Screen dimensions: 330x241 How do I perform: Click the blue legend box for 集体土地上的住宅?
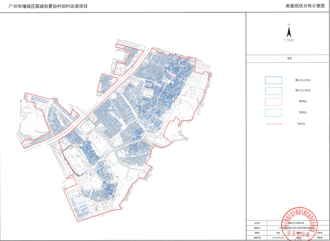click(x=273, y=80)
